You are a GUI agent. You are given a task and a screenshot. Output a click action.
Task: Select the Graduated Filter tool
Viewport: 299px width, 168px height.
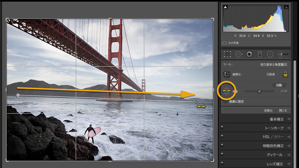pos(260,54)
